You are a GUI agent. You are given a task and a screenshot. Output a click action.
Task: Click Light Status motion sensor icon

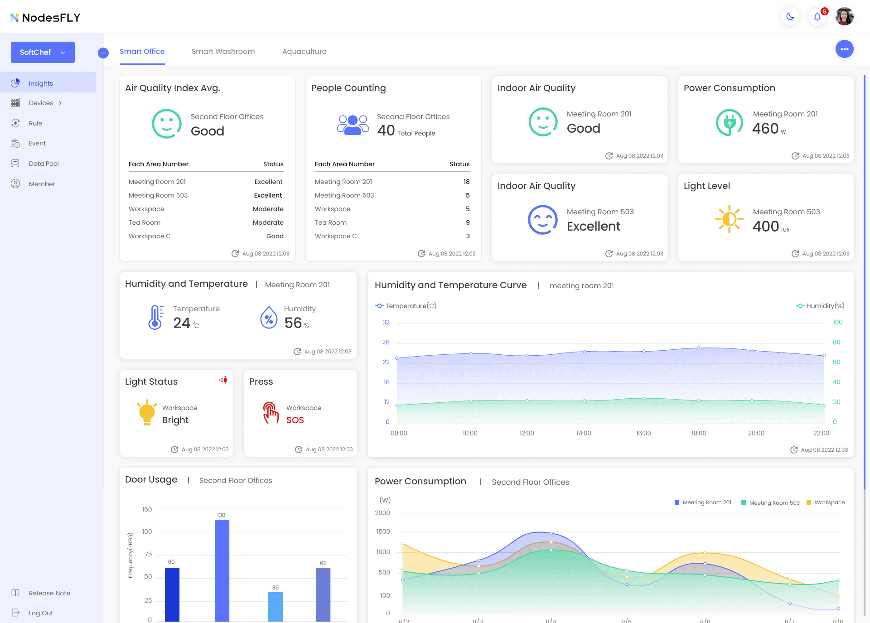pos(223,380)
